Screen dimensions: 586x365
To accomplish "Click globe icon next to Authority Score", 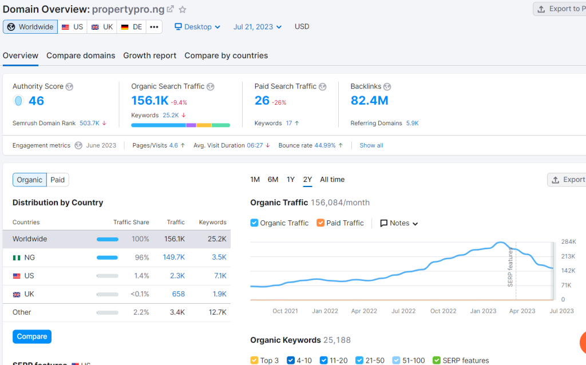I will [x=69, y=87].
